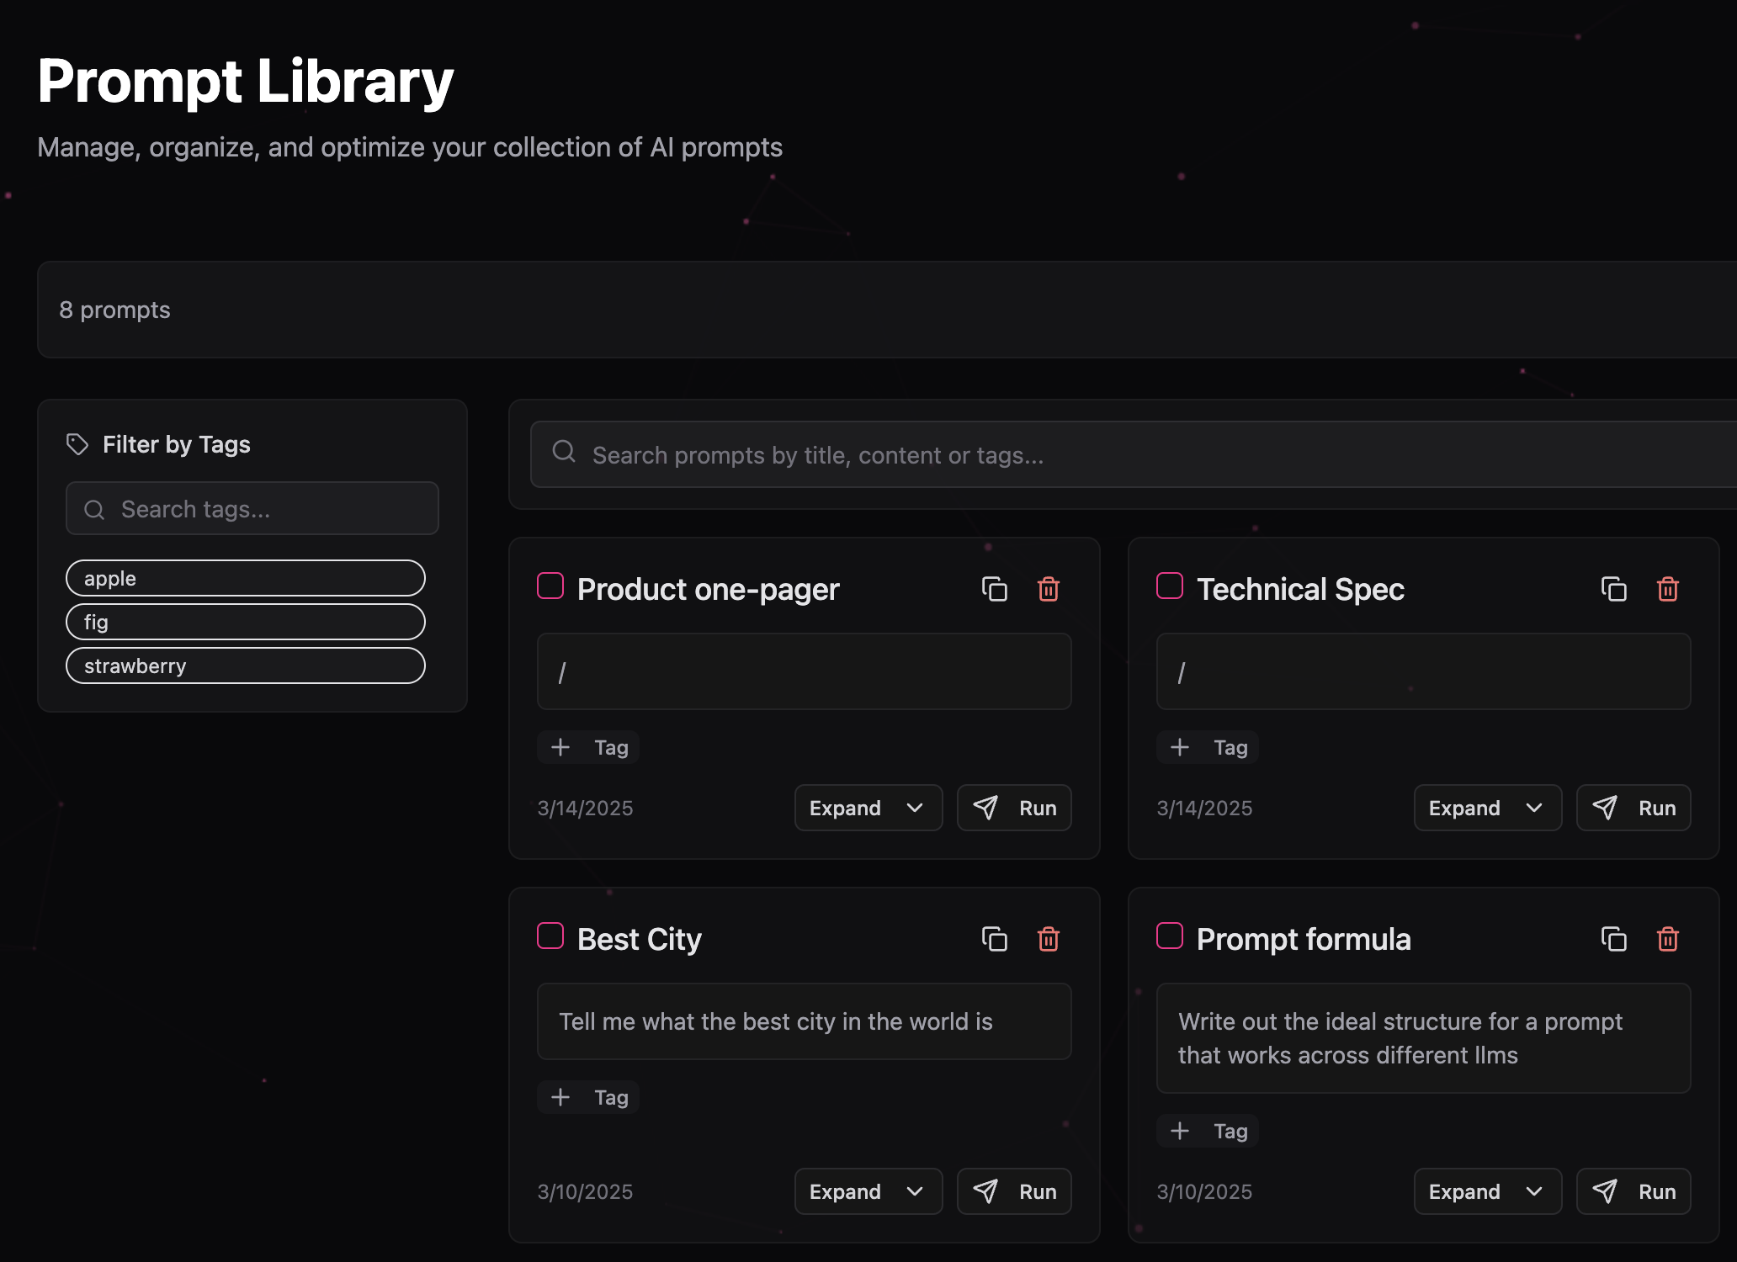Delete the Best City prompt
The image size is (1737, 1262).
click(x=1049, y=939)
